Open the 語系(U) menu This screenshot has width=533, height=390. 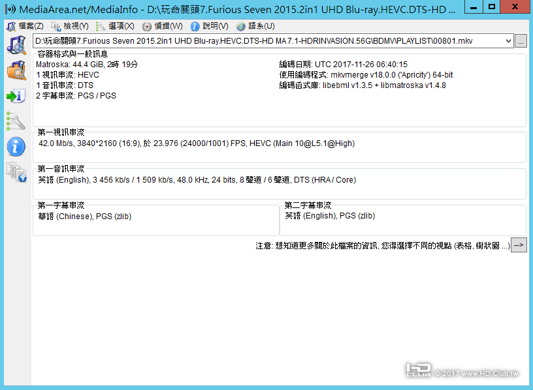[255, 26]
